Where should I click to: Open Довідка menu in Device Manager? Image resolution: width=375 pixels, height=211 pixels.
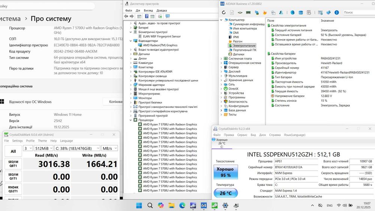tap(162, 11)
